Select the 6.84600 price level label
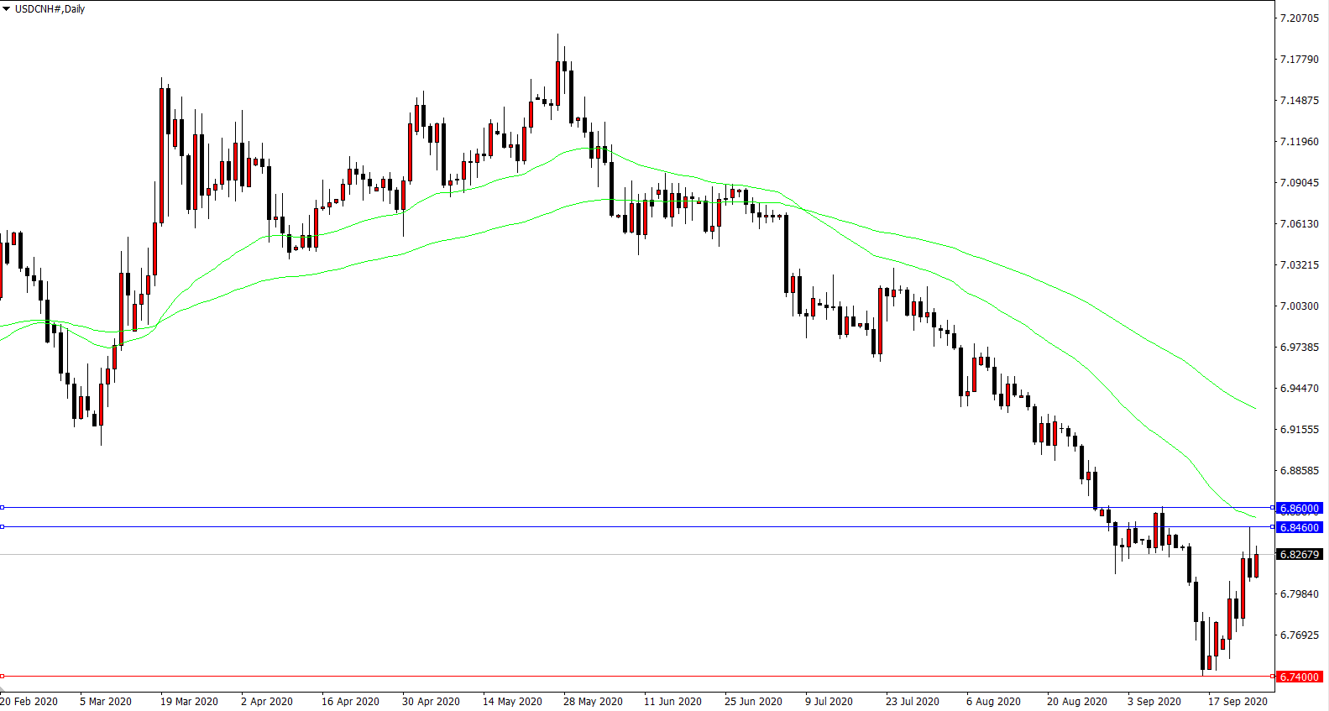Screen dimensions: 1329x711 pos(1300,528)
